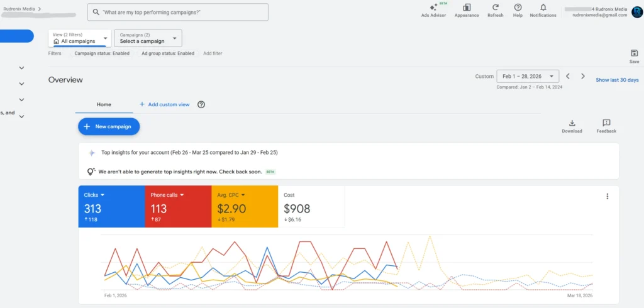Open the Phone calls metric dropdown
The width and height of the screenshot is (644, 308).
(182, 195)
